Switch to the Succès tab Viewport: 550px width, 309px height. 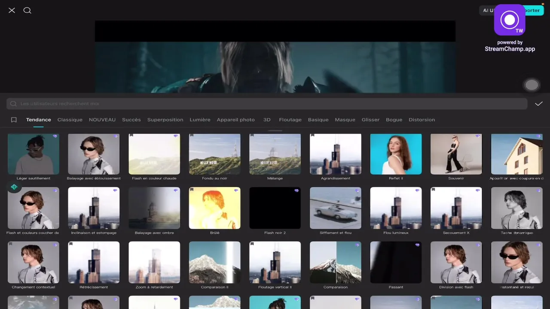(x=131, y=120)
